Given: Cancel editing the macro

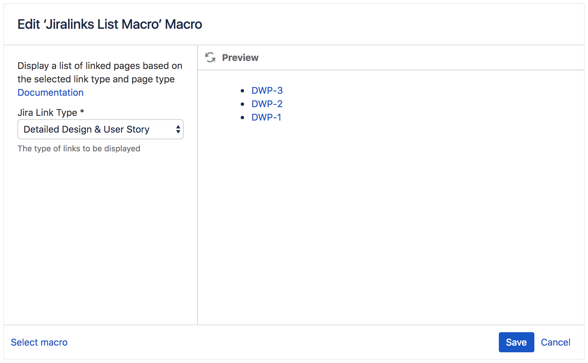Looking at the screenshot, I should point(555,342).
